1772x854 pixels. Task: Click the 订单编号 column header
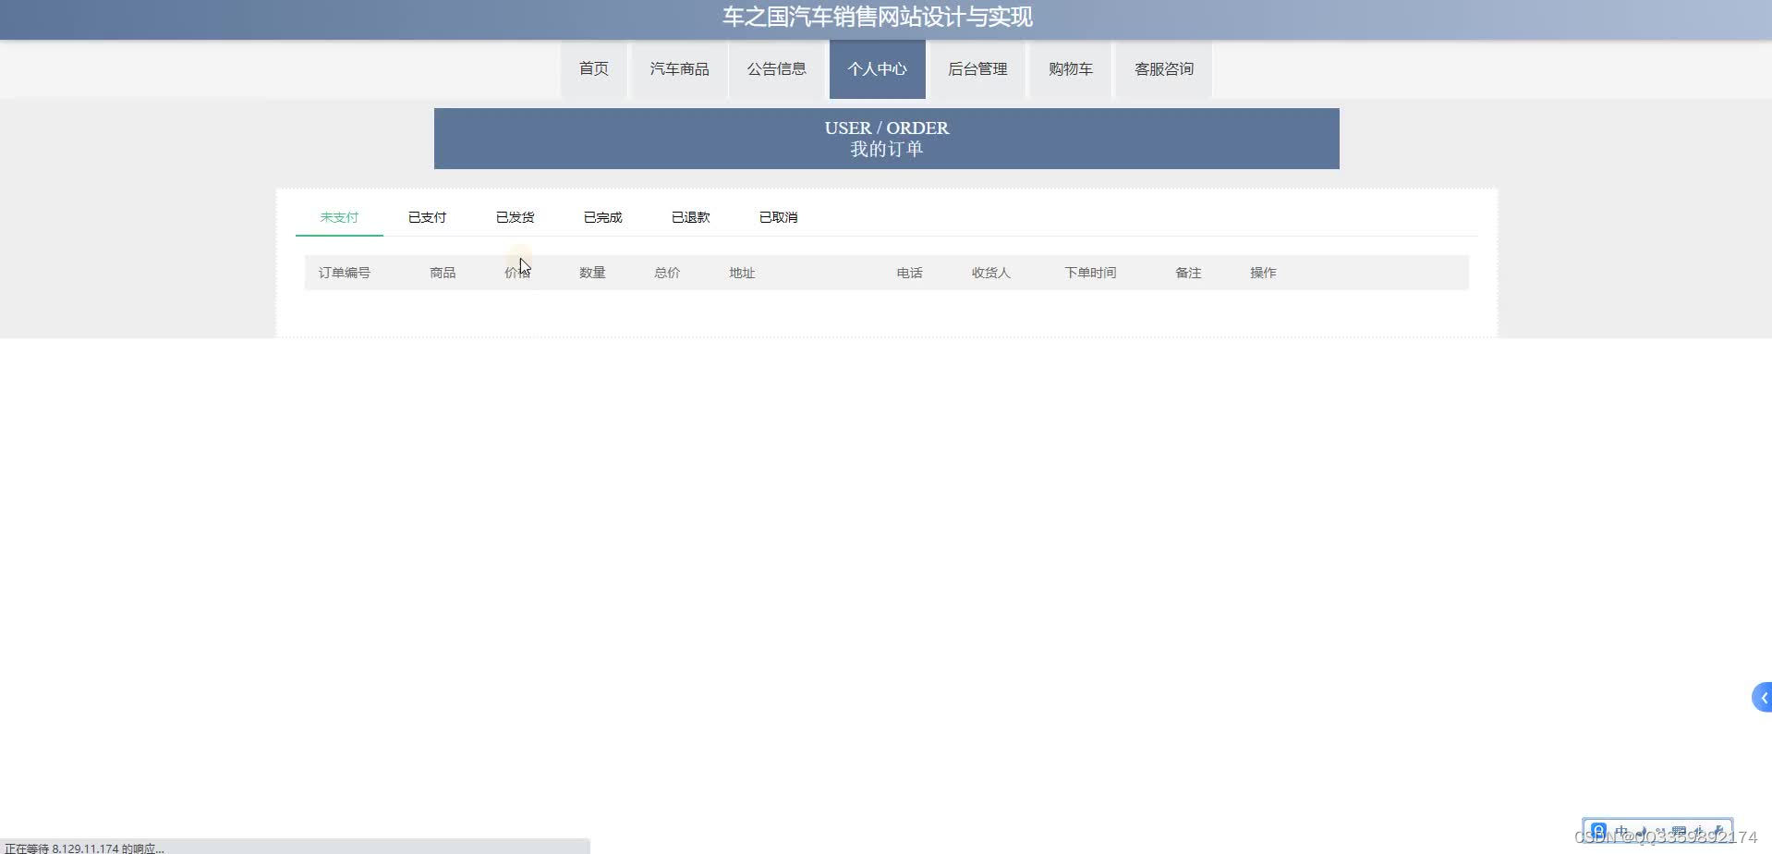pyautogui.click(x=345, y=273)
